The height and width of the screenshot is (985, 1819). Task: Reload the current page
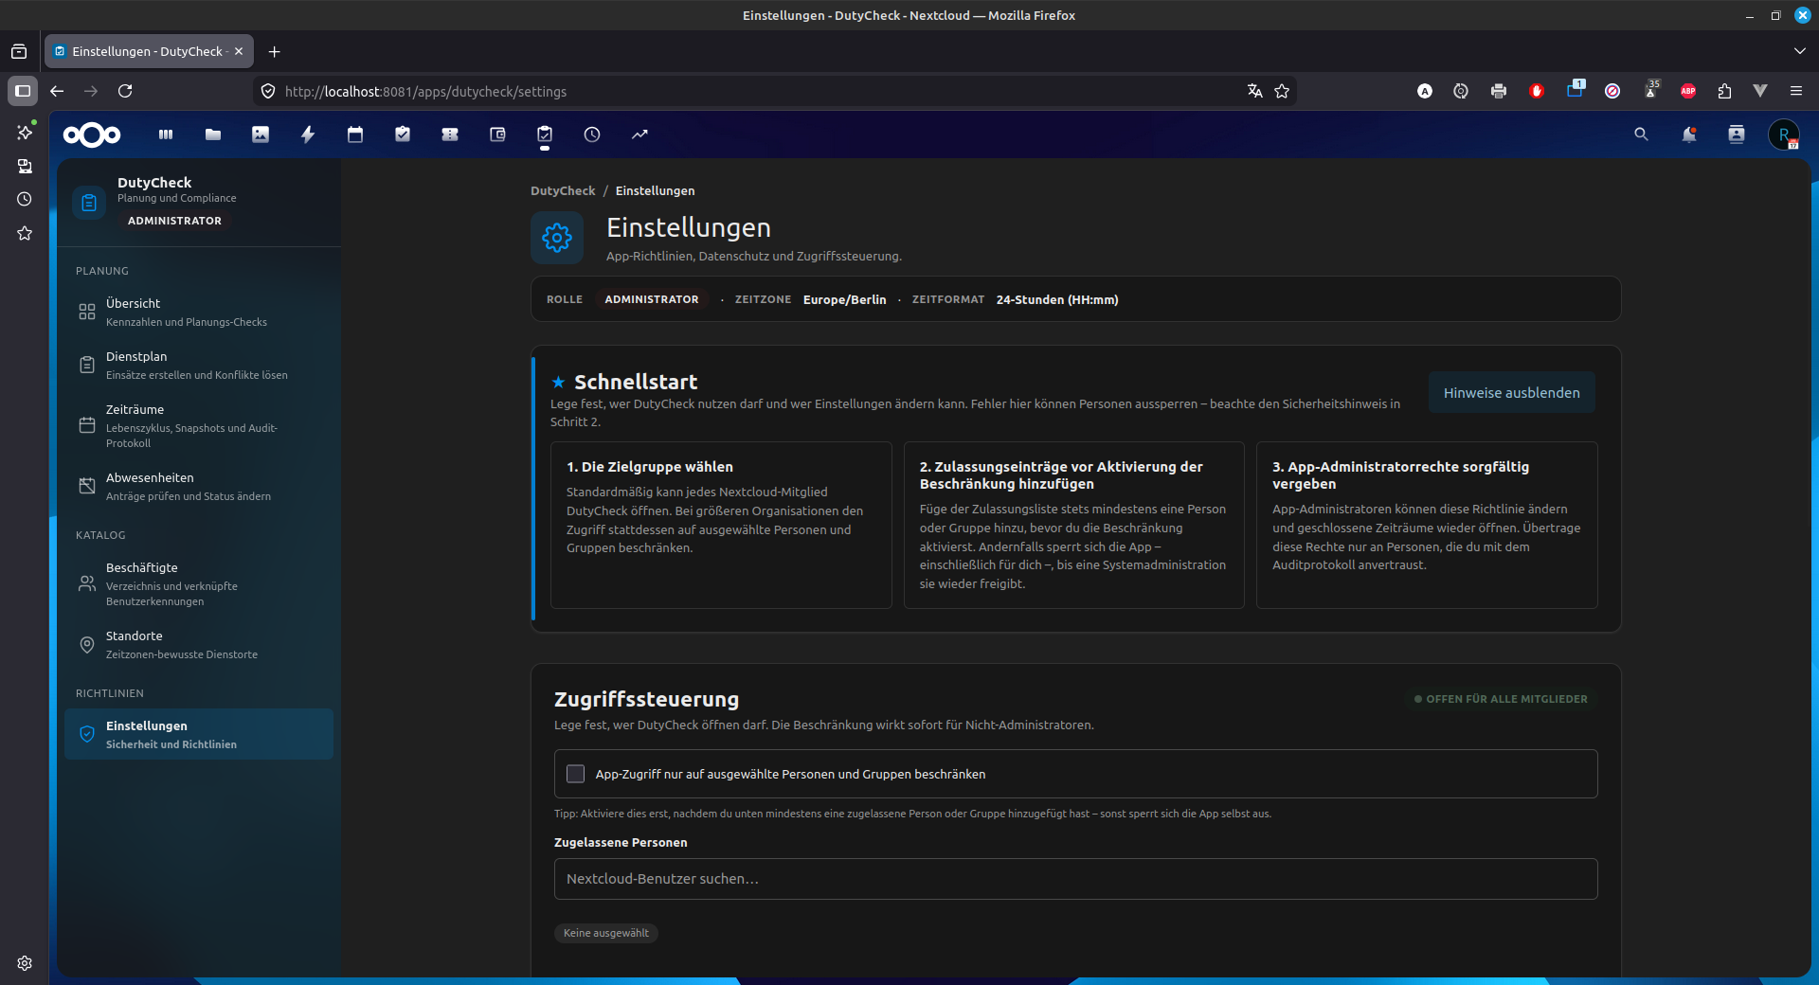point(125,91)
